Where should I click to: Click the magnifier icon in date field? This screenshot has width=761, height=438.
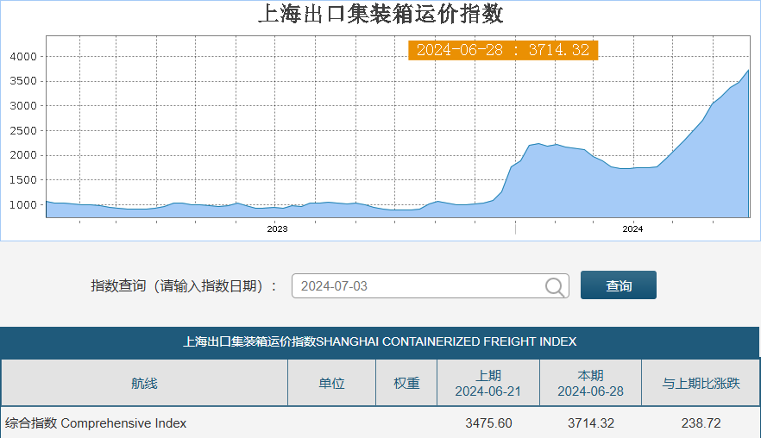(555, 286)
